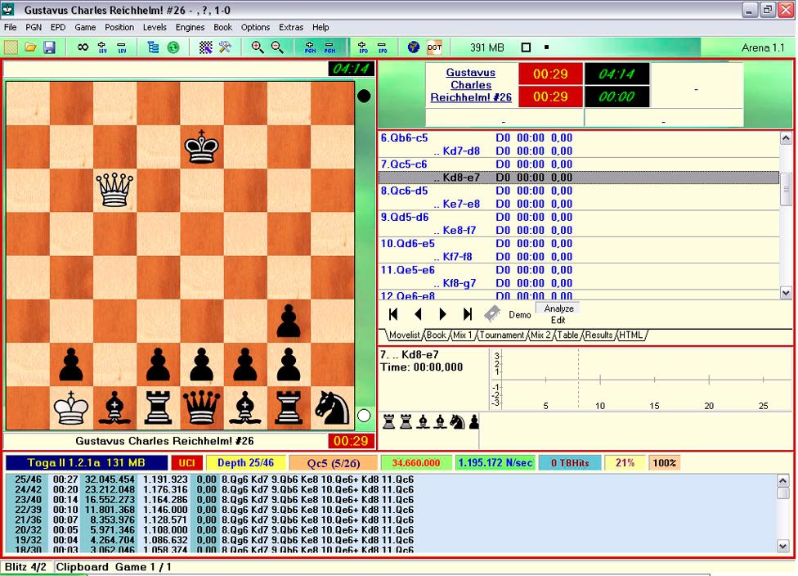Select move 8.Qc6-d5 in the move list

coord(404,191)
